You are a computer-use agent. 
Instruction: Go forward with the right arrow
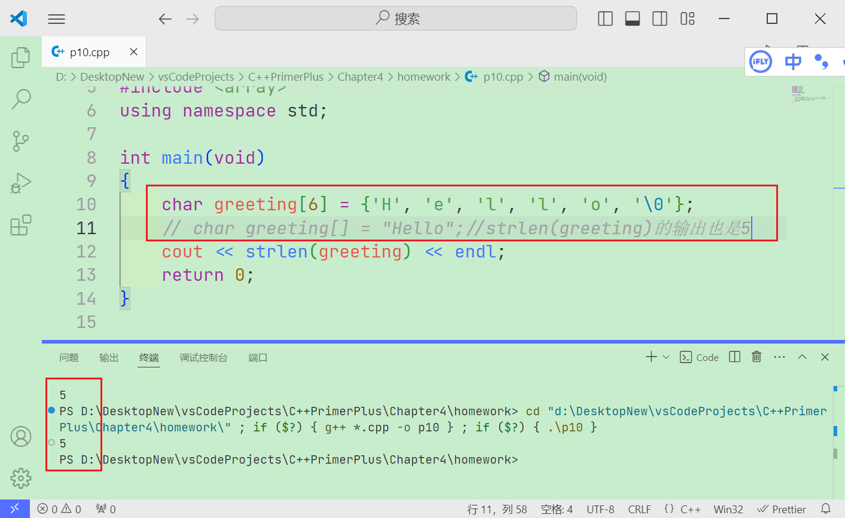[x=193, y=19]
